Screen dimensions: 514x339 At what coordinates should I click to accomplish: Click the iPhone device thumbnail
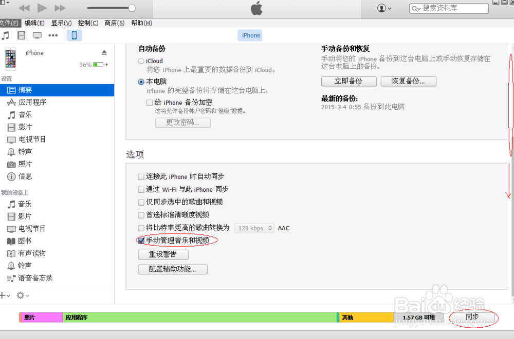(x=10, y=59)
